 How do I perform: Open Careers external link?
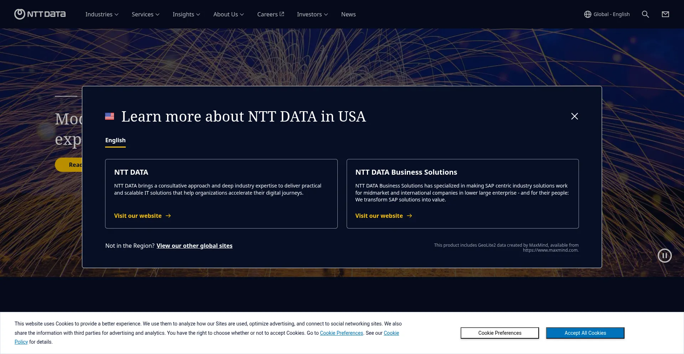[270, 14]
